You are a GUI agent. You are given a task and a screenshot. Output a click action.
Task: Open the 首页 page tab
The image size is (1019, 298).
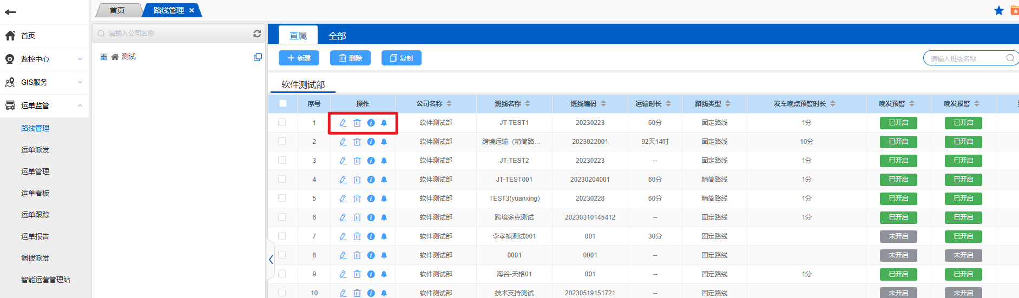(117, 10)
